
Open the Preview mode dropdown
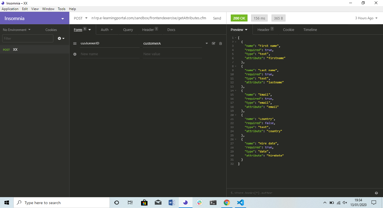tap(239, 30)
